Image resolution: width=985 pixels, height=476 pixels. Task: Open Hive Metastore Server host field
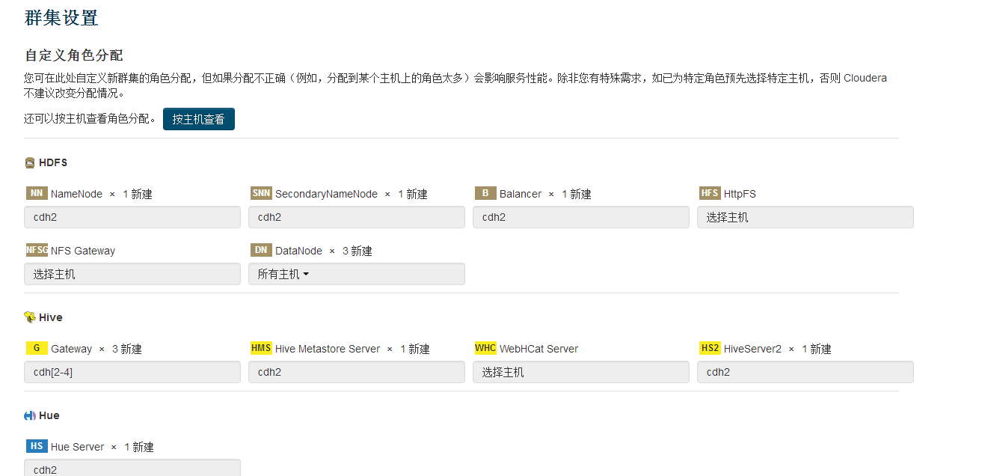357,372
